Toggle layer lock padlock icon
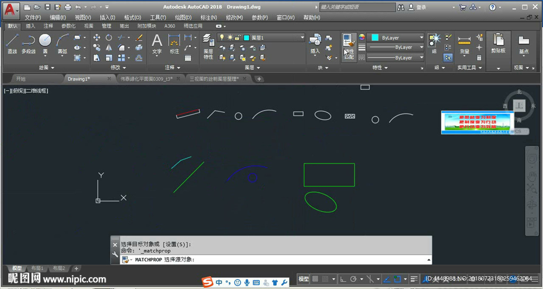 click(x=238, y=37)
